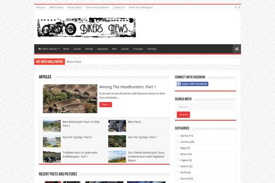The image size is (275, 183).
Task: Click the folder icon beside Bajaj
Action: tap(178, 148)
